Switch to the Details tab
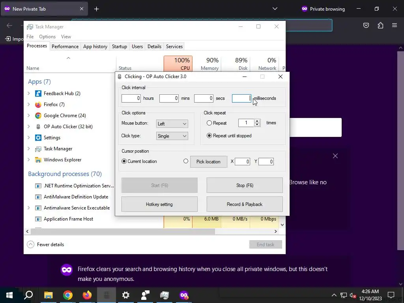The height and width of the screenshot is (303, 404). [x=154, y=47]
